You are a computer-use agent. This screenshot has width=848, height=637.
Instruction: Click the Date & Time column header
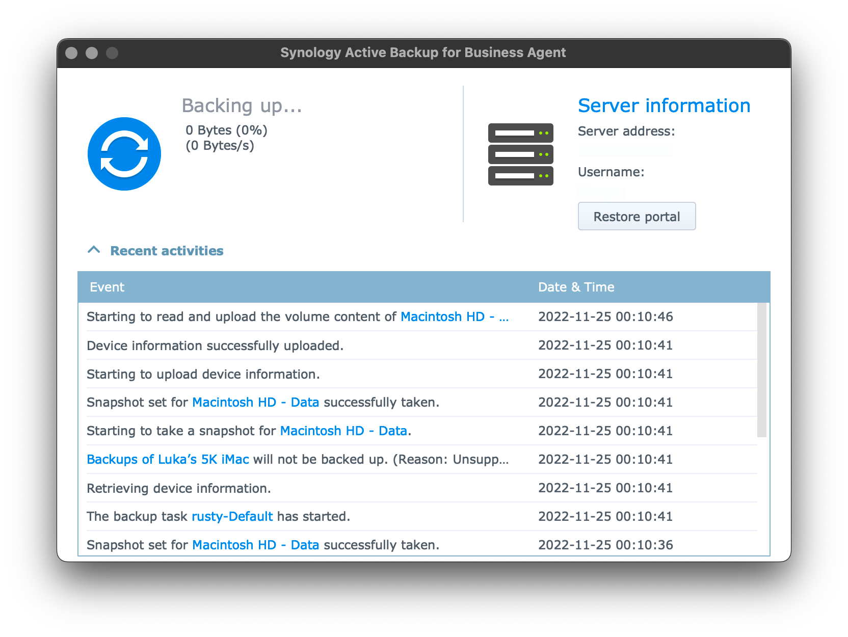point(576,287)
